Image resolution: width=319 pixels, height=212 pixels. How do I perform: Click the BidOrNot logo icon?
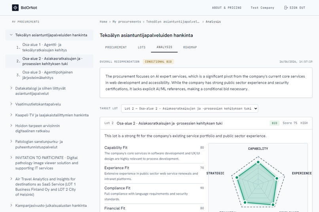click(x=15, y=8)
